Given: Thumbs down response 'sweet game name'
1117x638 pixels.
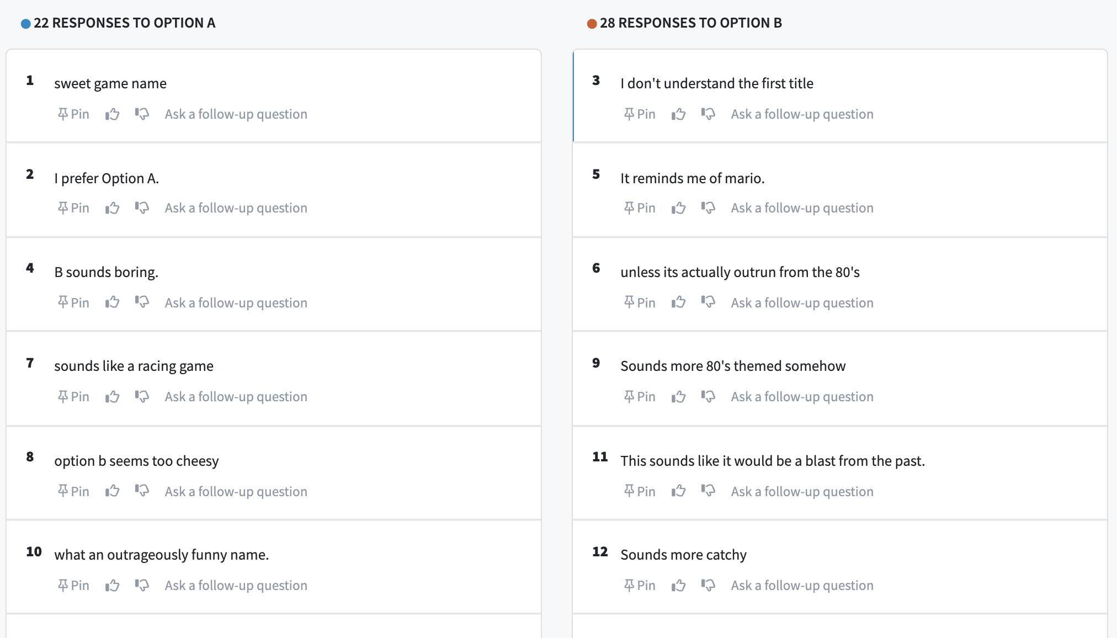Looking at the screenshot, I should click(x=142, y=114).
